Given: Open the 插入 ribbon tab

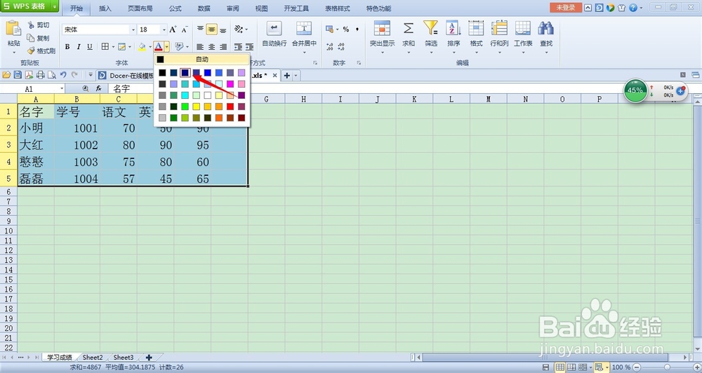Looking at the screenshot, I should [105, 8].
